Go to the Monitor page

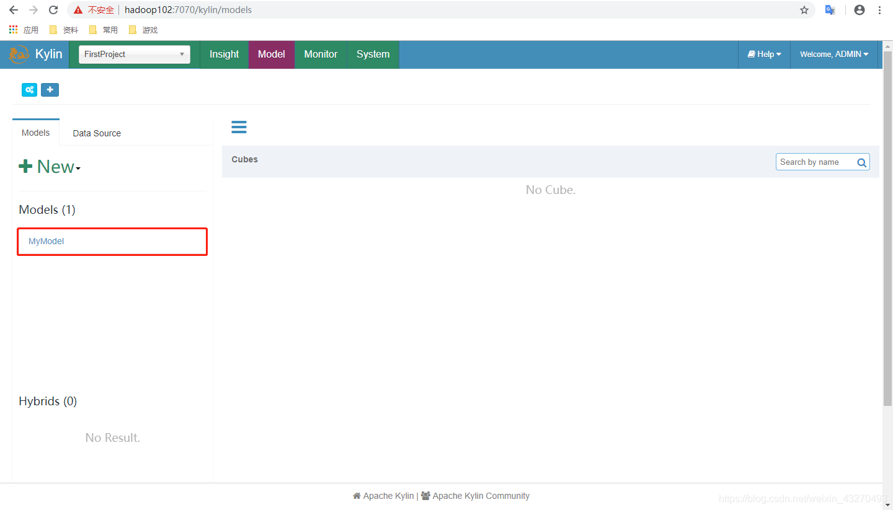pyautogui.click(x=321, y=55)
